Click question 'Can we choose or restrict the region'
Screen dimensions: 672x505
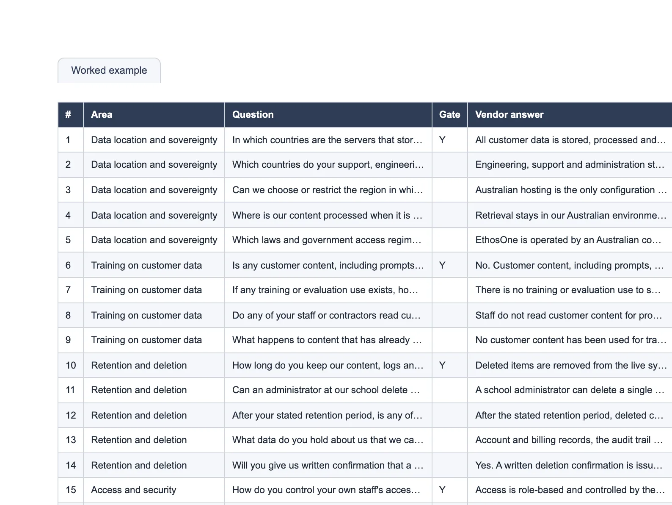coord(328,190)
